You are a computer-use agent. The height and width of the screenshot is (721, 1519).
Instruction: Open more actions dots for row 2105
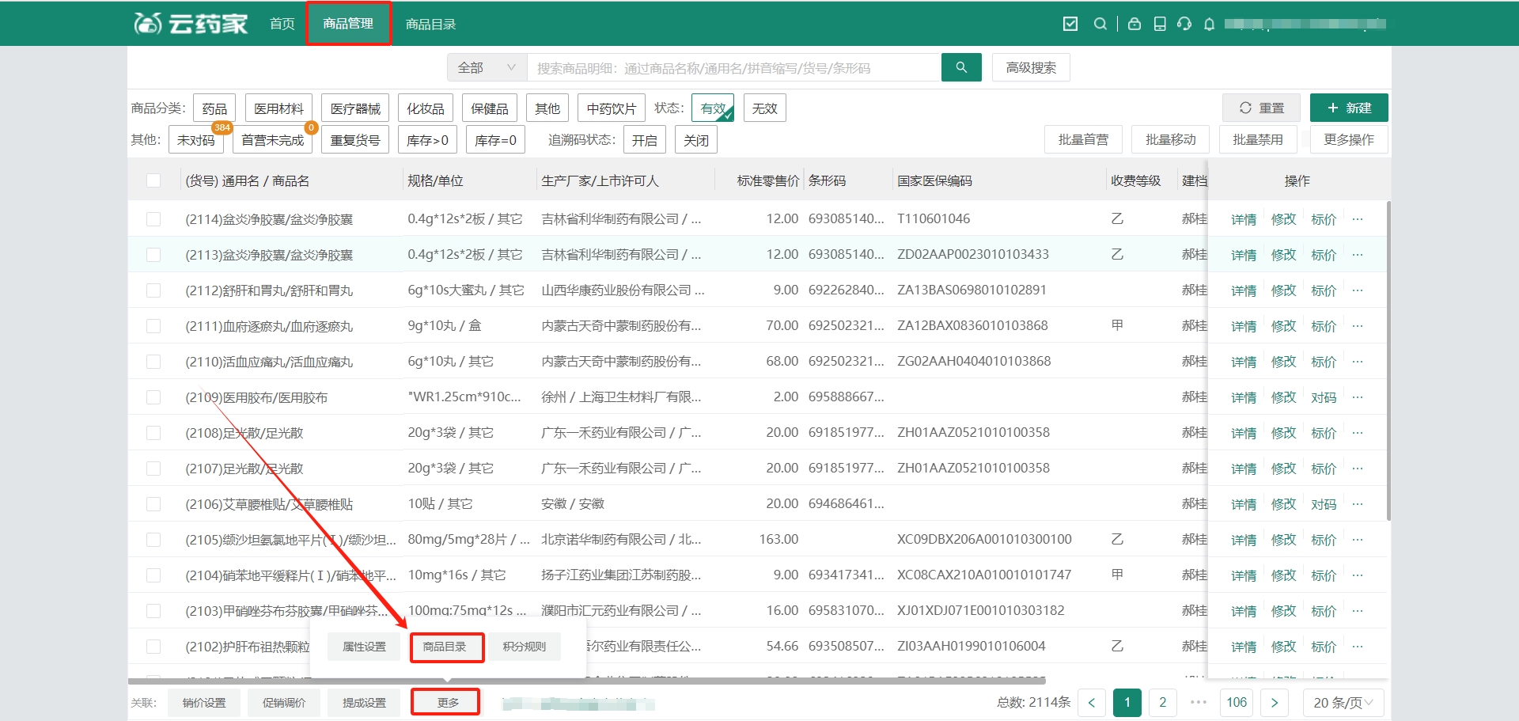(1358, 540)
